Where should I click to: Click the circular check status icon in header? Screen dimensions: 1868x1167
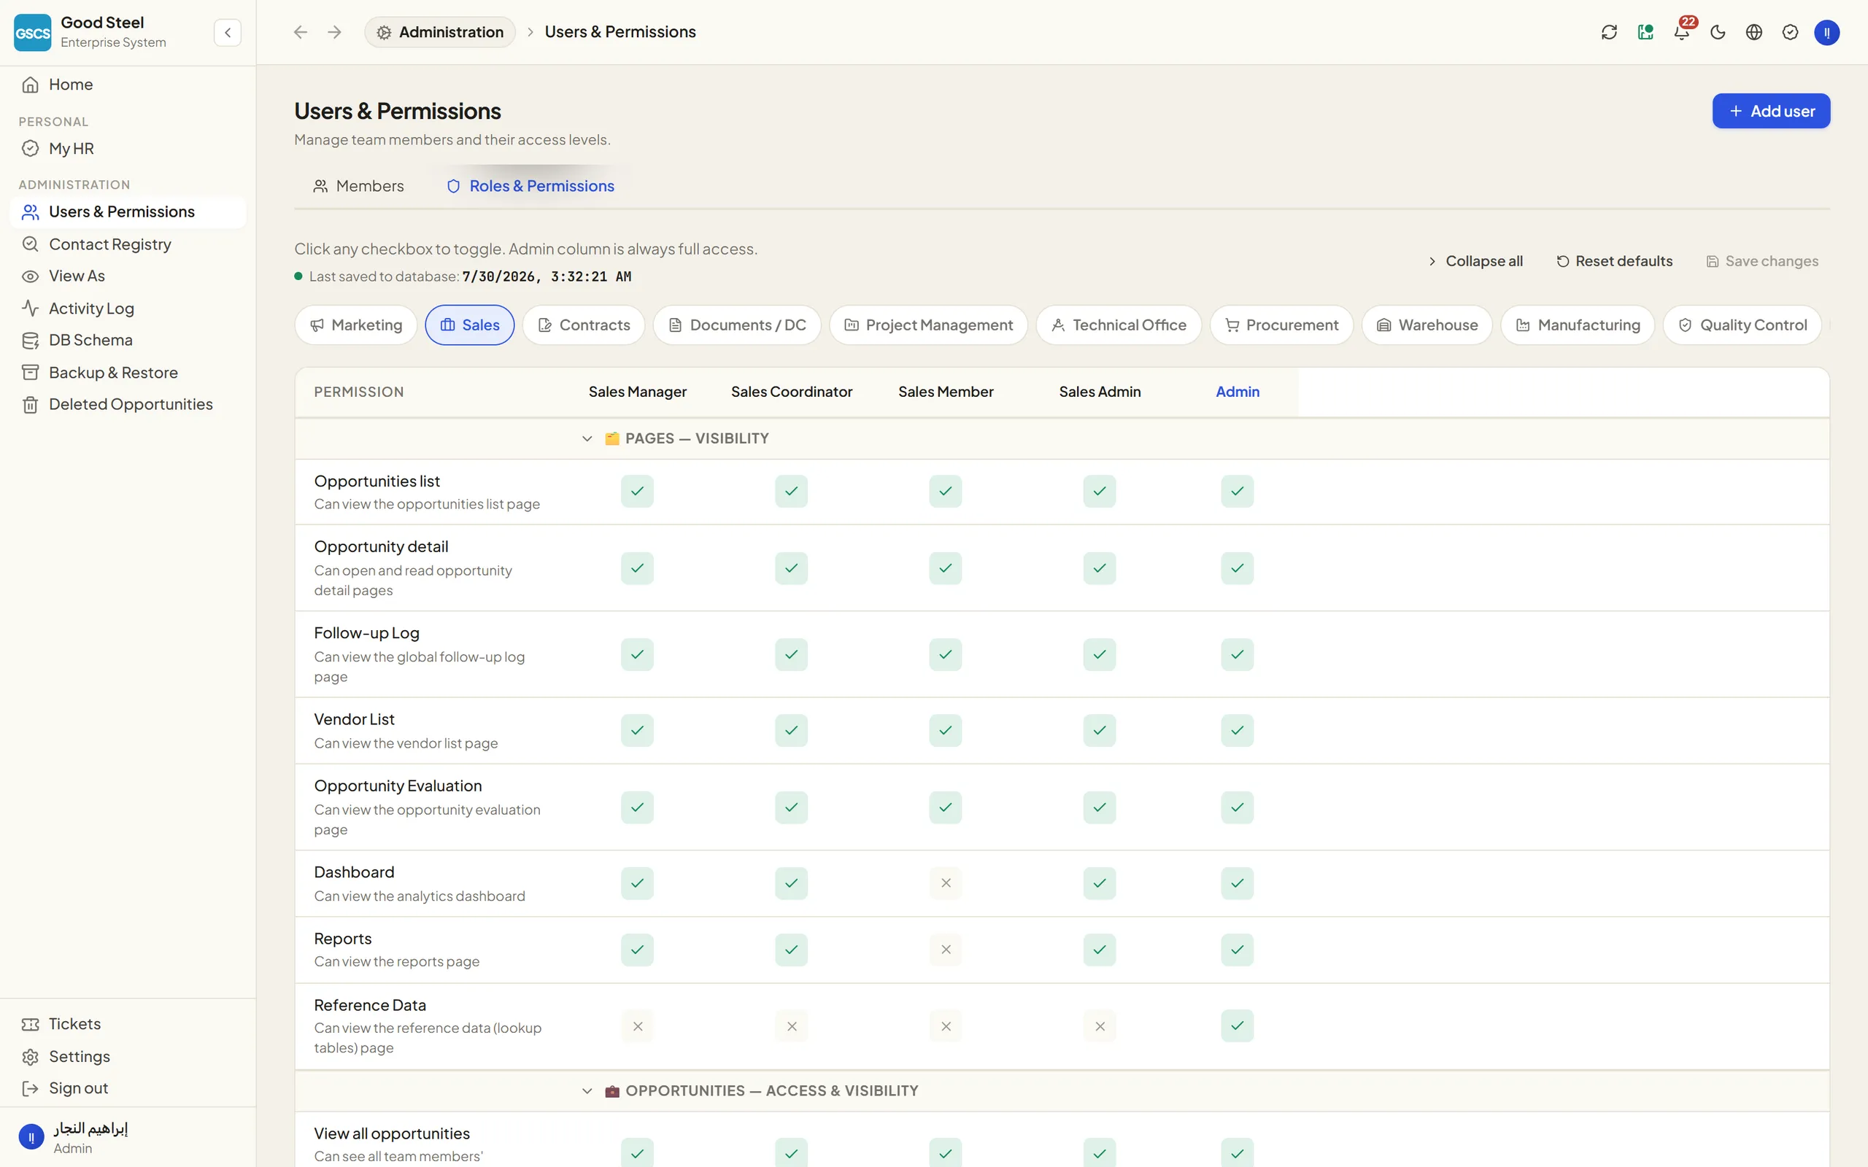point(1790,32)
